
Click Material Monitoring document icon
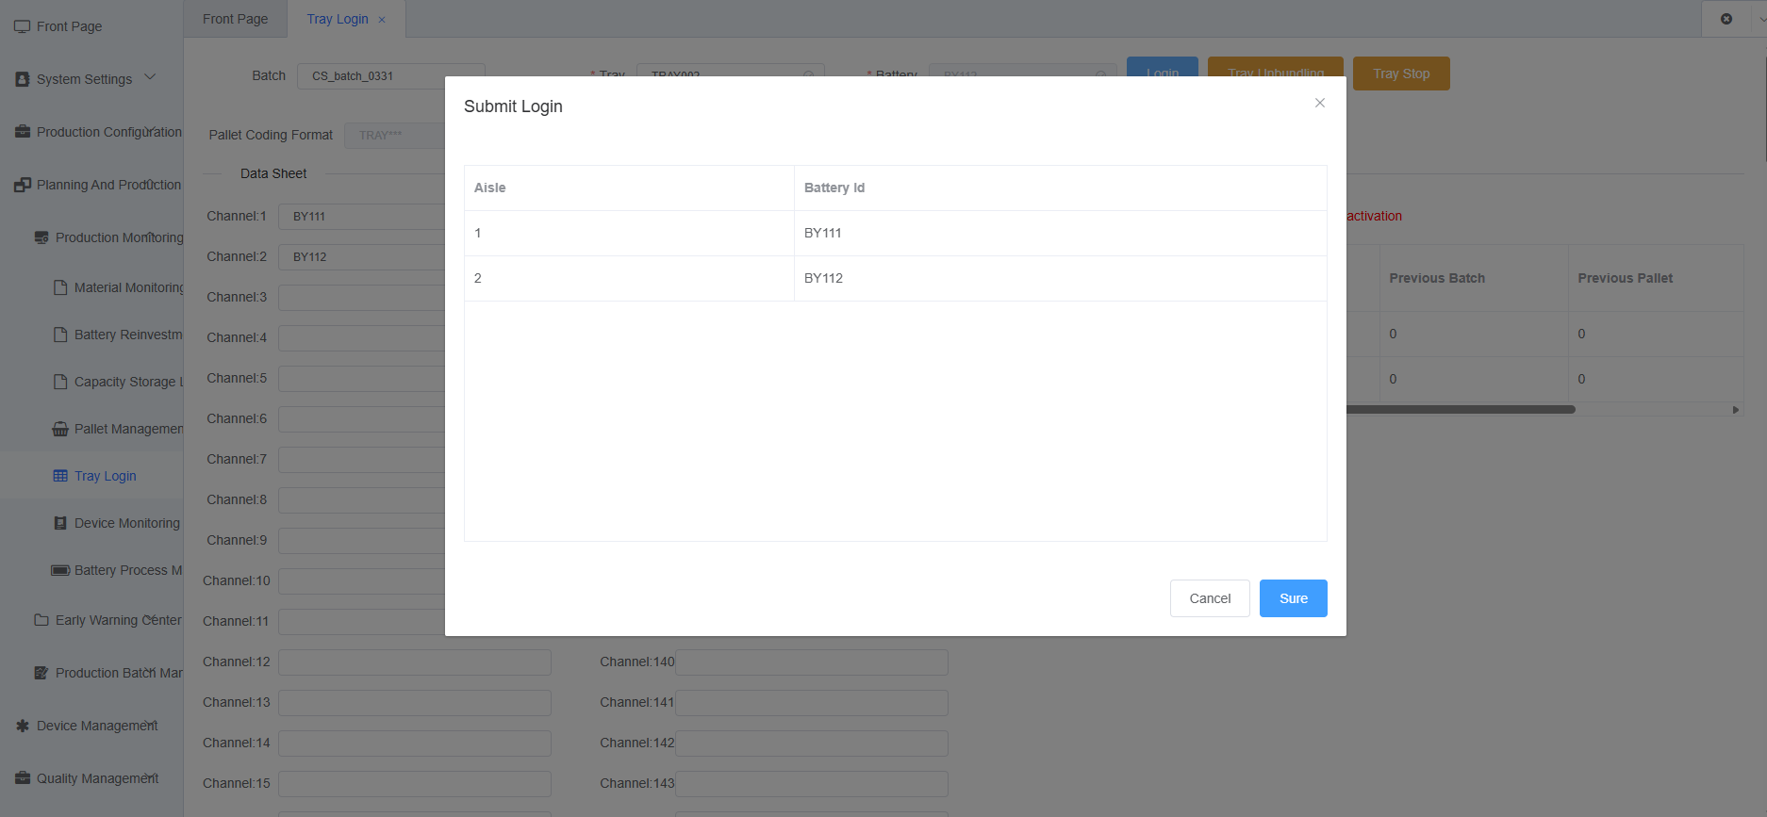[60, 287]
